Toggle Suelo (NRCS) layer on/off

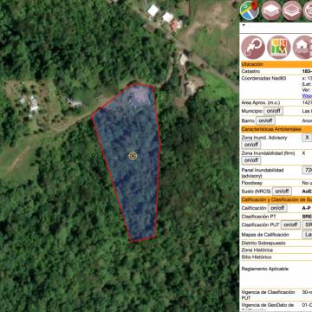pos(282,192)
